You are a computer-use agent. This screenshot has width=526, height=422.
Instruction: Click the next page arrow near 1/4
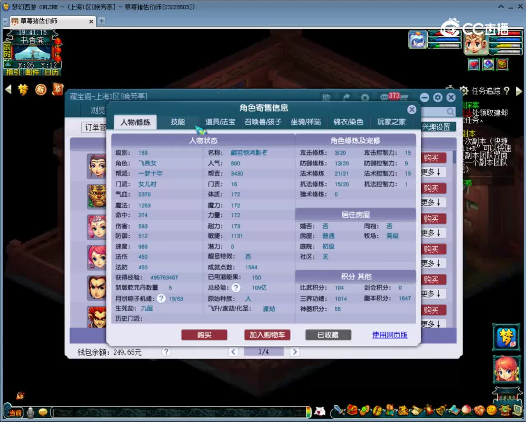(295, 352)
